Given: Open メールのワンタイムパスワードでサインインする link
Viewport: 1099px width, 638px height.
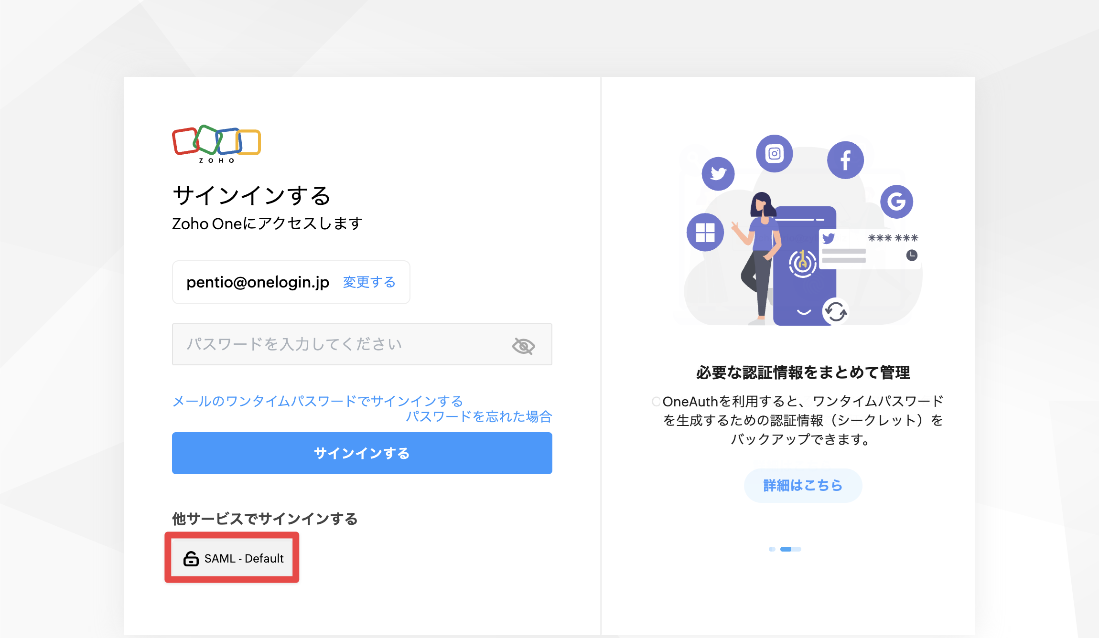Looking at the screenshot, I should pos(317,401).
